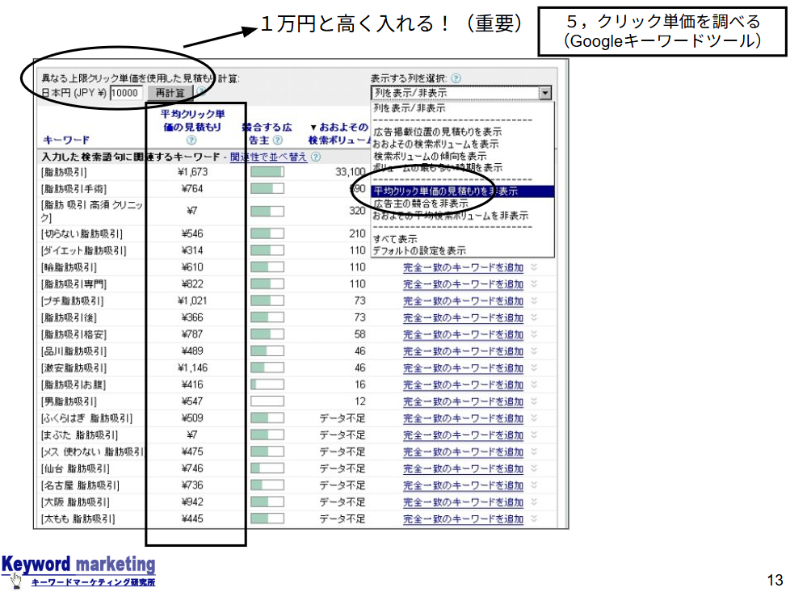Click competition bar for 脂肪吸引 row
790x592 pixels.
coord(267,172)
